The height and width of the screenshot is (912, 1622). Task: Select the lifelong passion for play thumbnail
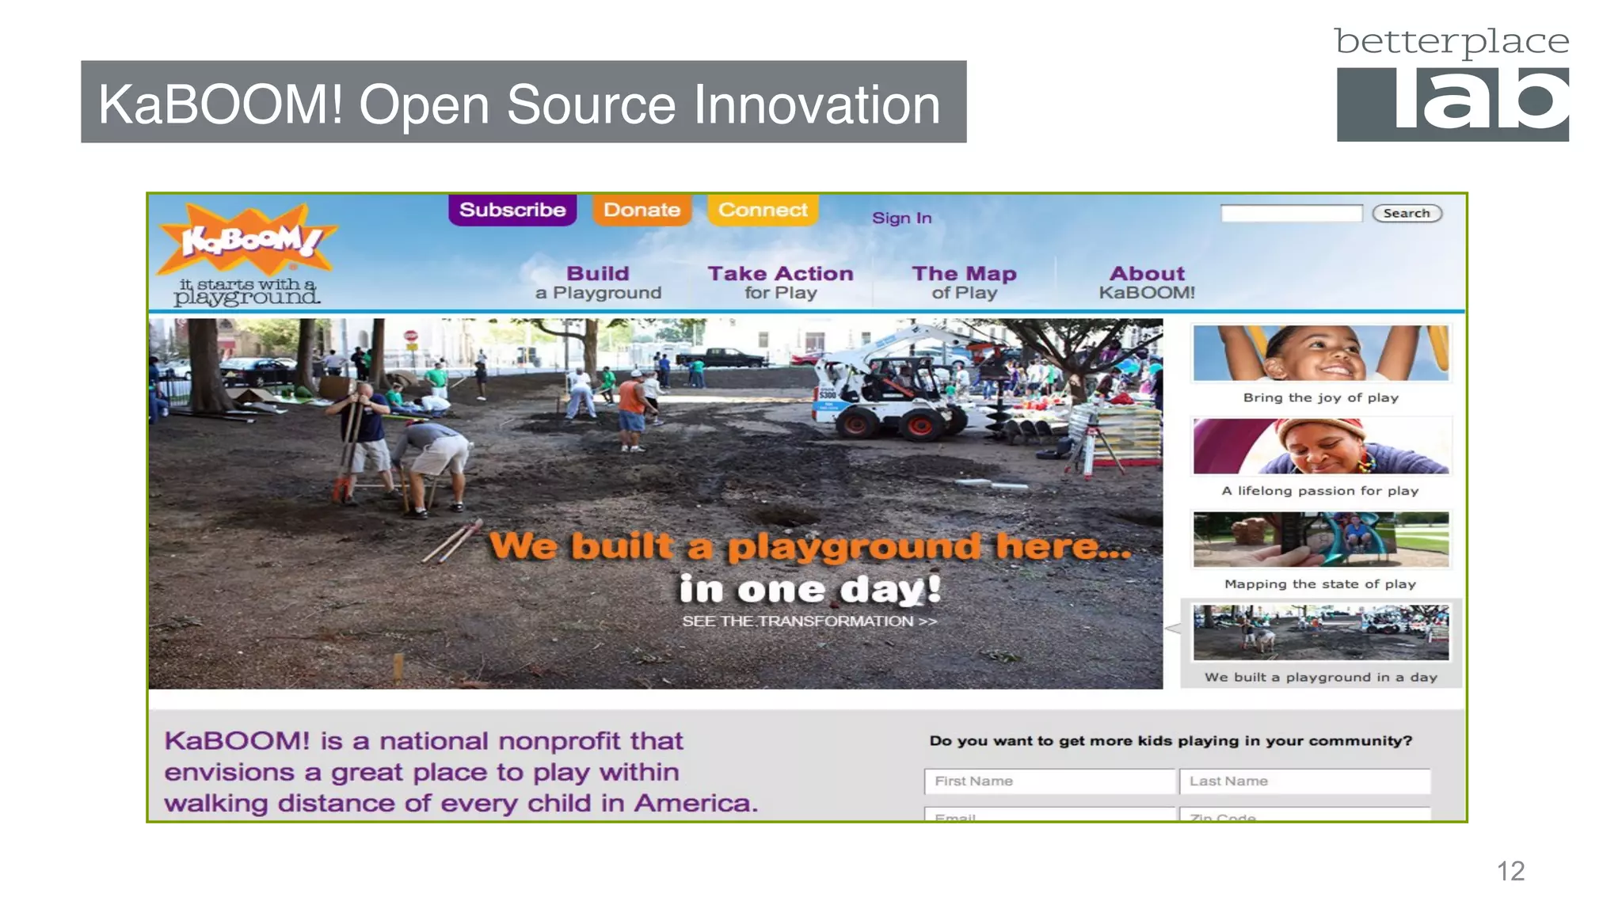(x=1321, y=446)
